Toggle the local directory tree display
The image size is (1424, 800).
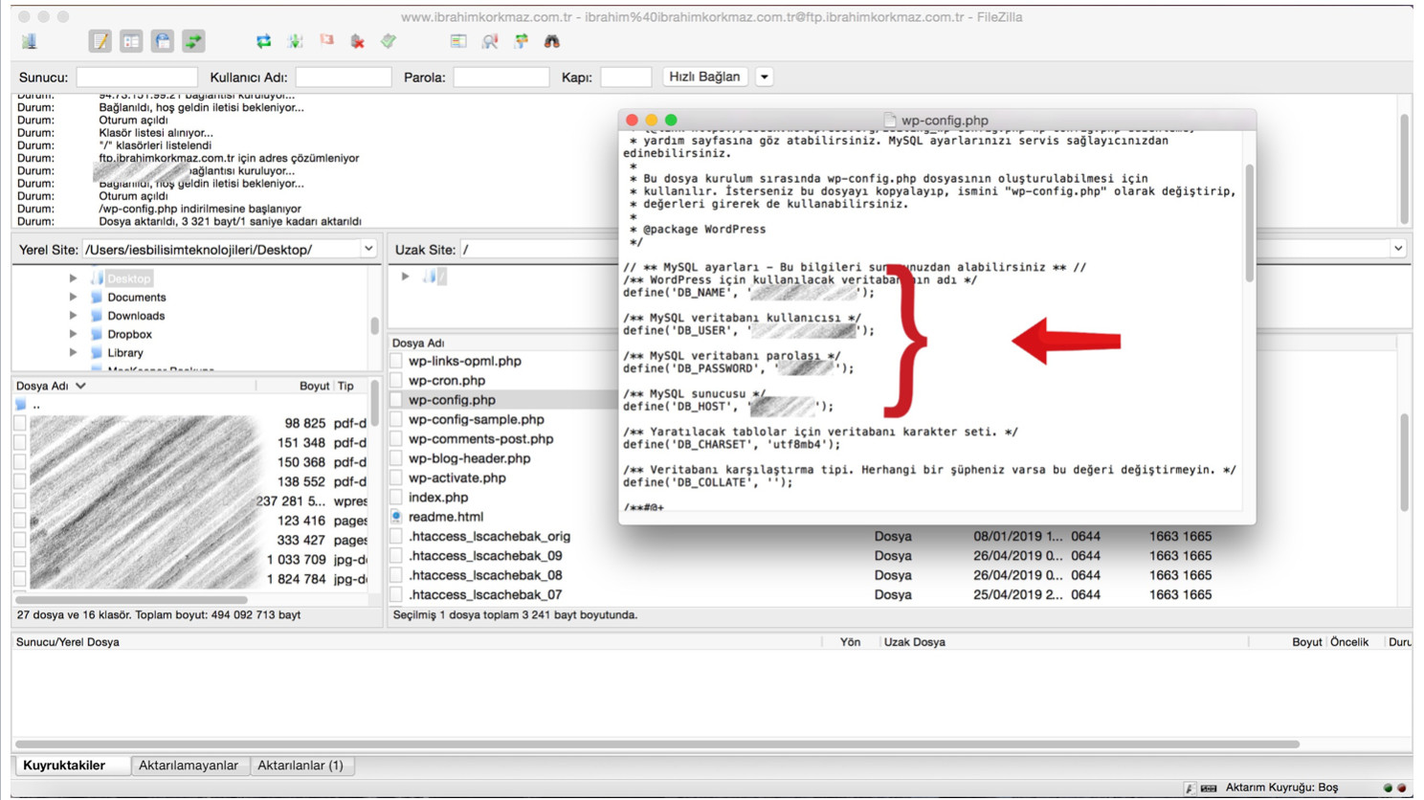click(131, 41)
